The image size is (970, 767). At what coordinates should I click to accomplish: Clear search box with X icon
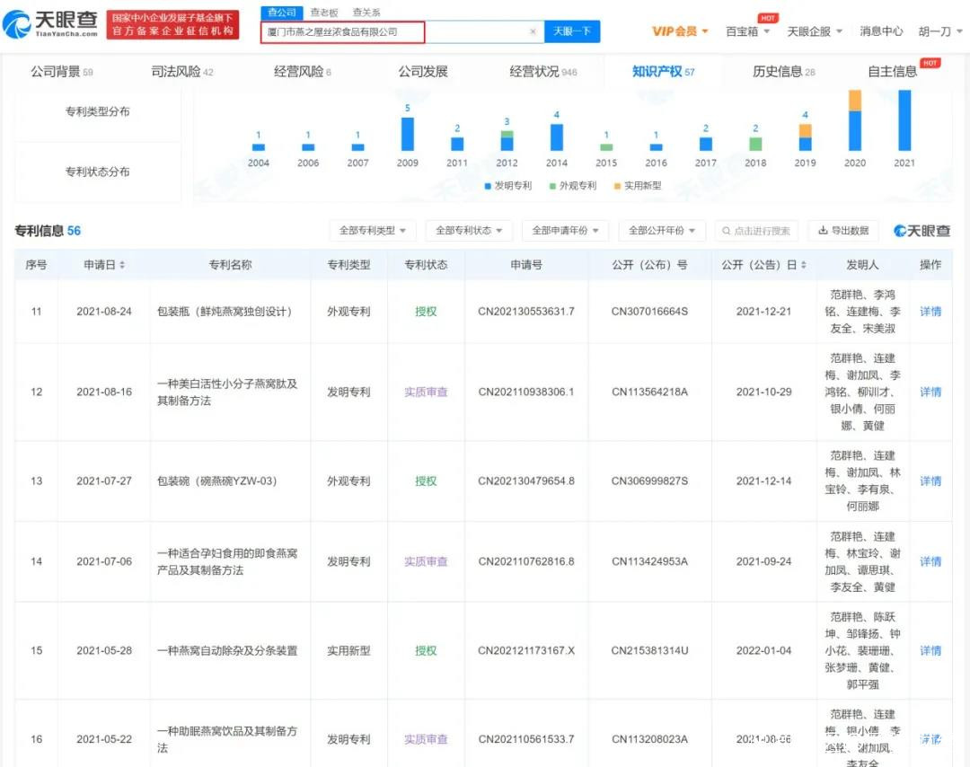pyautogui.click(x=533, y=31)
